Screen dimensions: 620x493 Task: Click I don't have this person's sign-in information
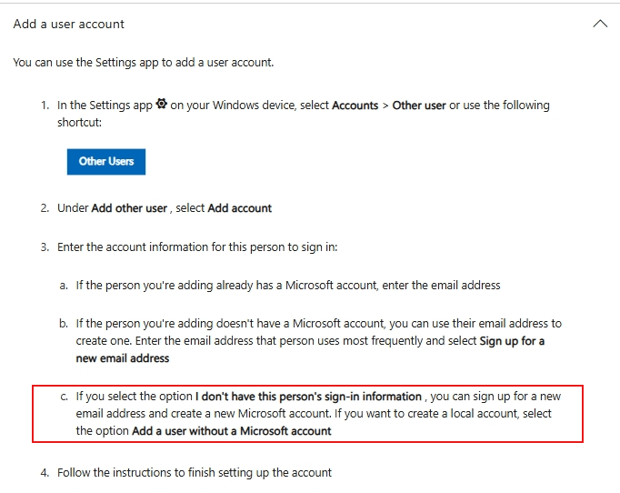tap(308, 397)
